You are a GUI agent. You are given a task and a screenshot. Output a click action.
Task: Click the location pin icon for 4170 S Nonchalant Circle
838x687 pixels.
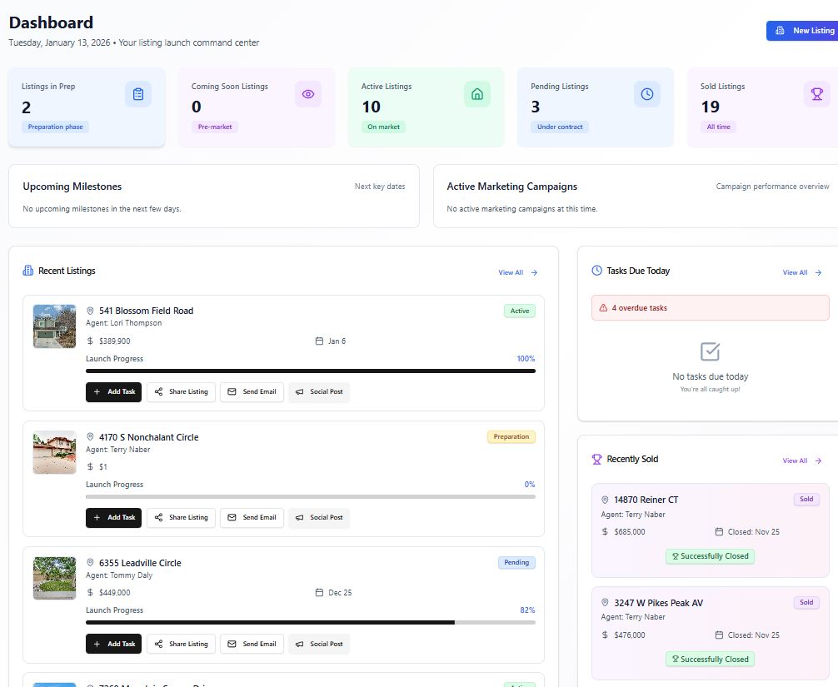click(90, 437)
